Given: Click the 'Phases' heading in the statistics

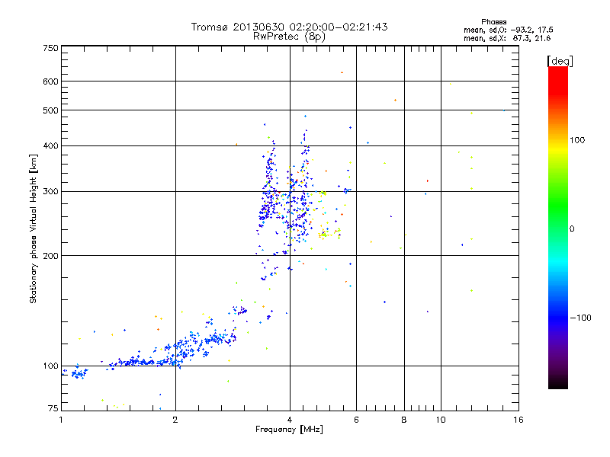Looking at the screenshot, I should point(493,22).
